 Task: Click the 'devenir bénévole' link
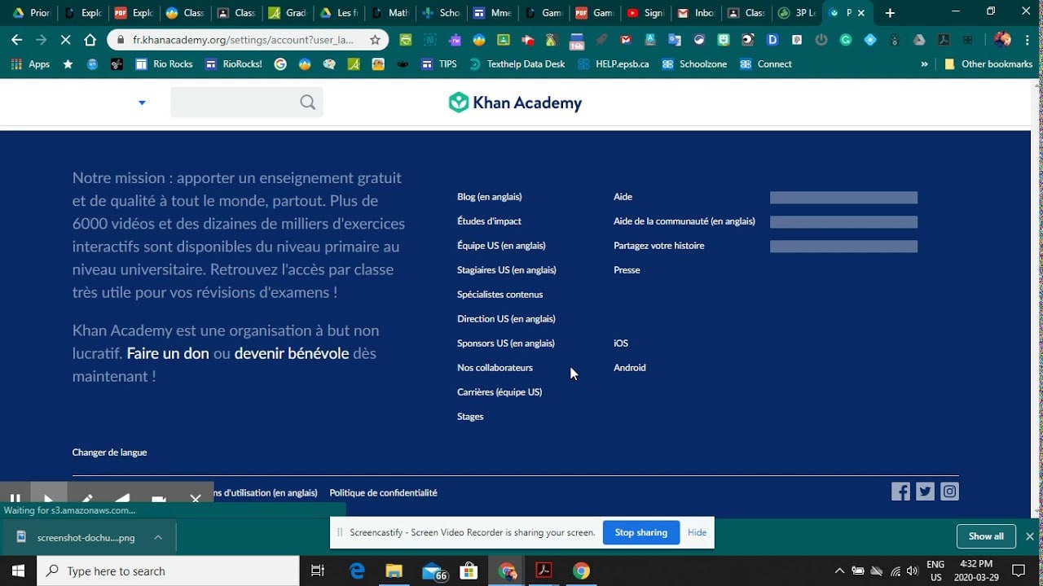tap(292, 353)
